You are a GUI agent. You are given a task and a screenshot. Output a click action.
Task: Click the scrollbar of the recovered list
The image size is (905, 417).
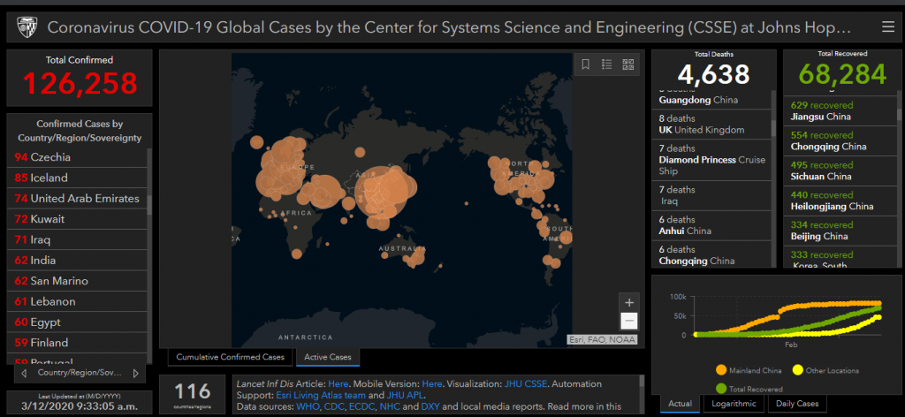point(898,107)
